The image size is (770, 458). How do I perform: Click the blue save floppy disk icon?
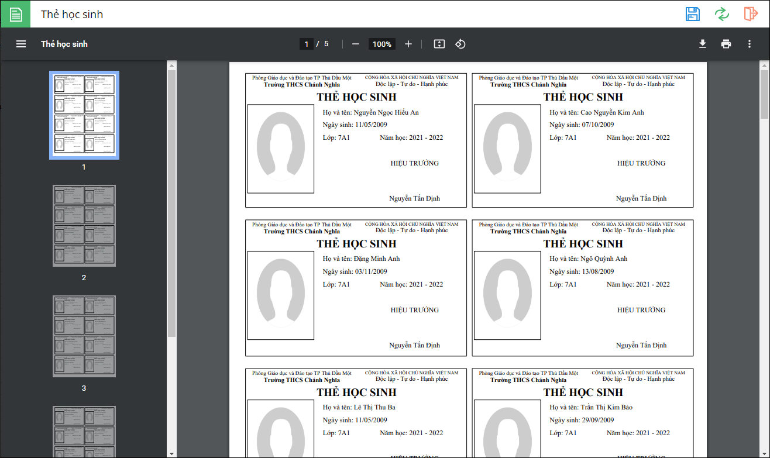(x=693, y=14)
